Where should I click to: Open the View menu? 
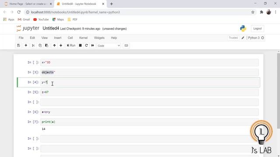[45, 38]
